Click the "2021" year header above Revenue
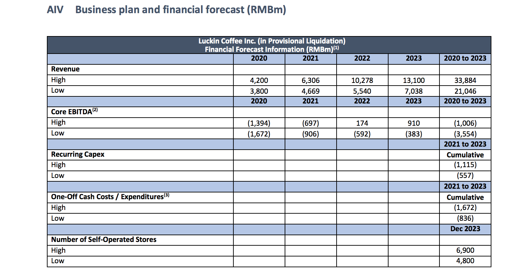This screenshot has width=514, height=275. click(x=311, y=58)
